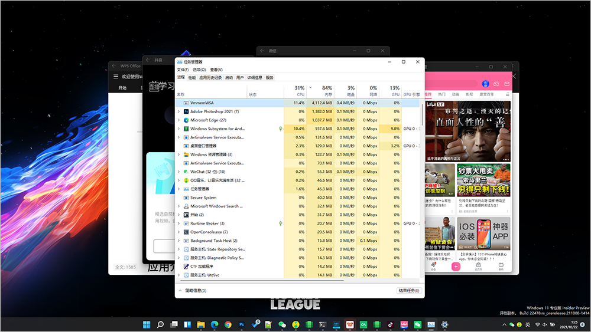The width and height of the screenshot is (591, 332).
Task: Open the Settings gear on taskbar
Action: [444, 324]
